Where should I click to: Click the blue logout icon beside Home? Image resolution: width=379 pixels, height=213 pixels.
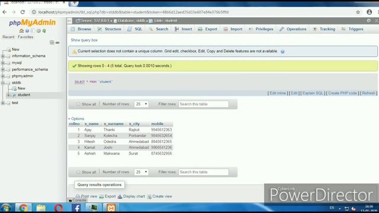pyautogui.click(x=27, y=31)
